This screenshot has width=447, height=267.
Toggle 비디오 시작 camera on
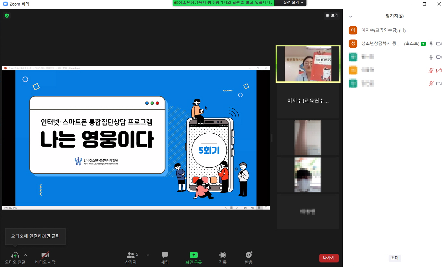pos(45,255)
